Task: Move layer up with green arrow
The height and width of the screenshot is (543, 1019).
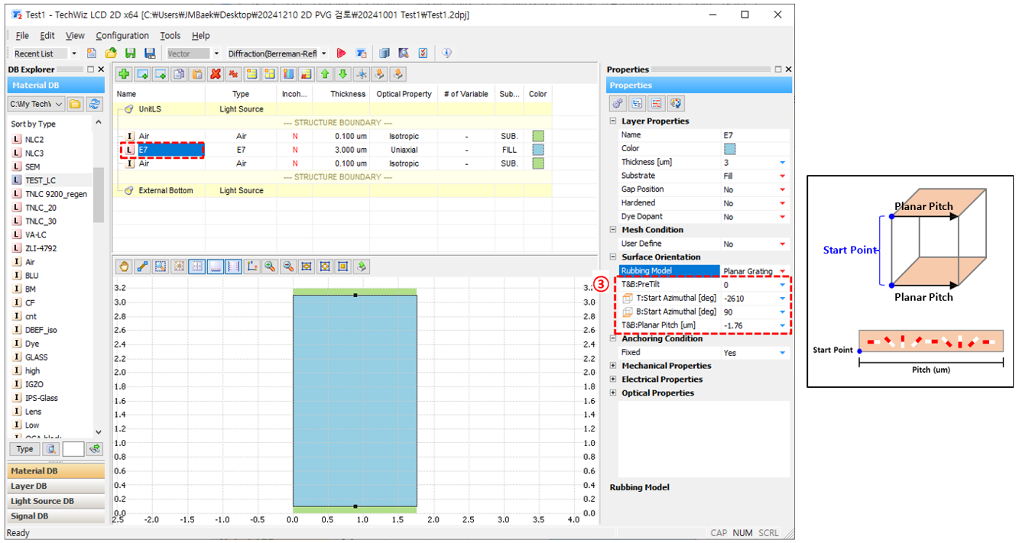Action: click(x=325, y=74)
